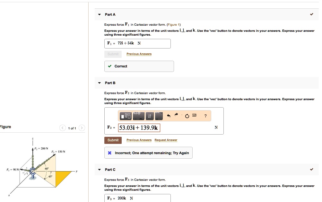Collapse the Part A section
This screenshot has height=202, width=322.
(x=99, y=14)
